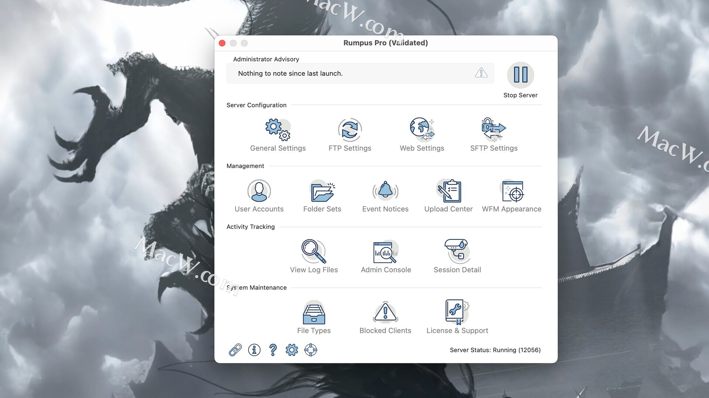Click the 'Management' section heading
The width and height of the screenshot is (709, 398).
pyautogui.click(x=245, y=166)
